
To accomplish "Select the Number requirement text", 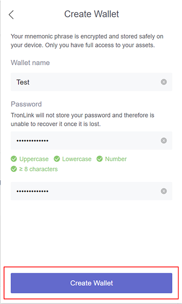I will 116,159.
